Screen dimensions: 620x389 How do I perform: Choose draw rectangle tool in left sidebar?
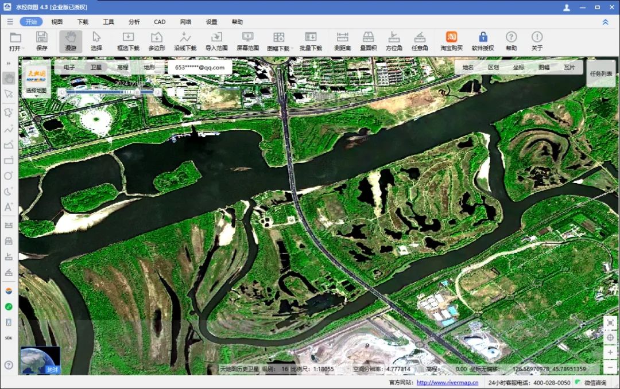click(x=9, y=160)
